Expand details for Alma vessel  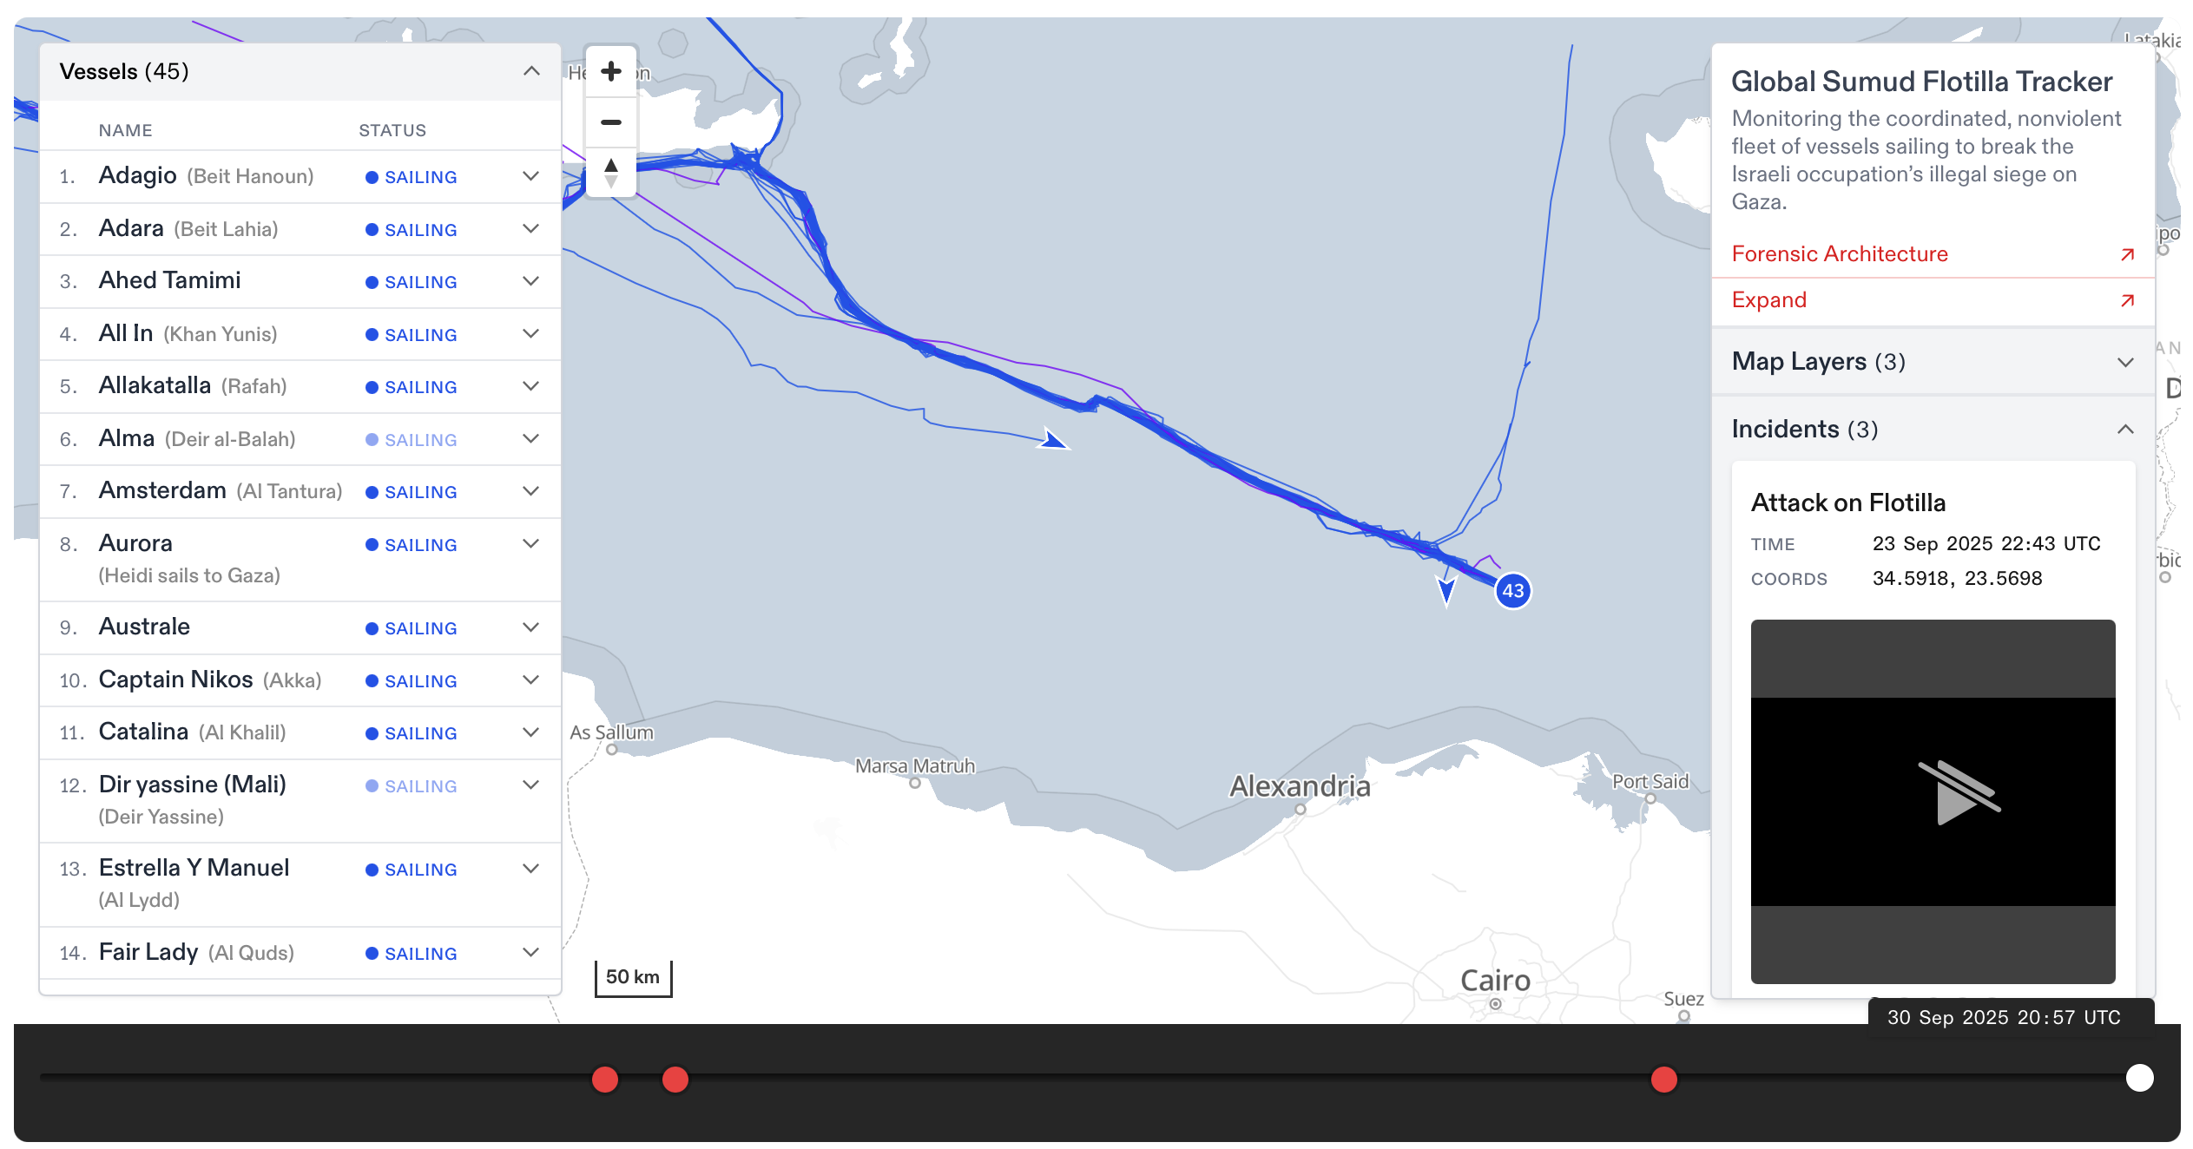pyautogui.click(x=531, y=439)
